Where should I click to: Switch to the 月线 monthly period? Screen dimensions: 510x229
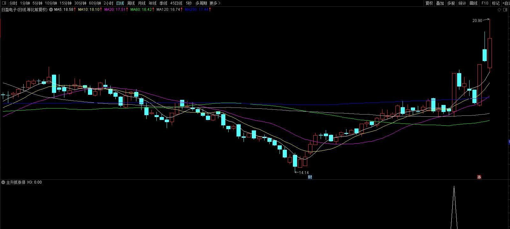pyautogui.click(x=142, y=3)
